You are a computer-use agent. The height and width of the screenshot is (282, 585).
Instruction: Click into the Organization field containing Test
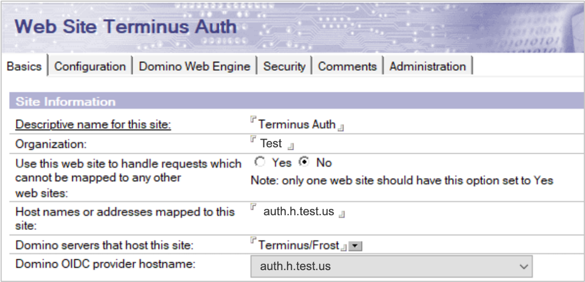(271, 144)
